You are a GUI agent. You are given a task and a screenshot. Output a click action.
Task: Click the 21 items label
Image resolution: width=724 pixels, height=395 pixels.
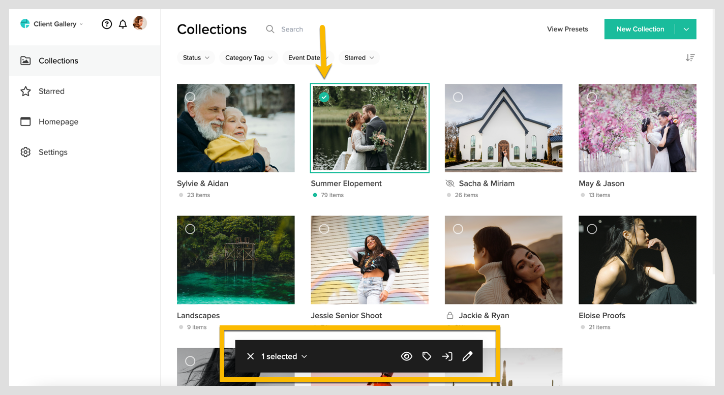pyautogui.click(x=599, y=327)
